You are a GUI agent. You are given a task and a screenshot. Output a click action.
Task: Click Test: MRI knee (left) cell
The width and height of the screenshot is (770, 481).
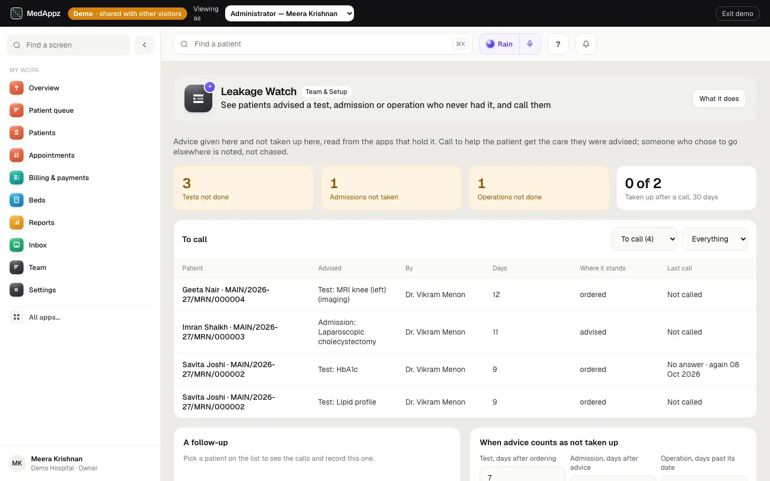352,294
